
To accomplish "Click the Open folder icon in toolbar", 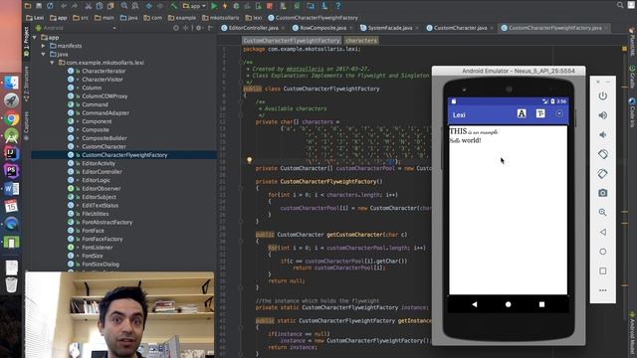I will [x=28, y=6].
